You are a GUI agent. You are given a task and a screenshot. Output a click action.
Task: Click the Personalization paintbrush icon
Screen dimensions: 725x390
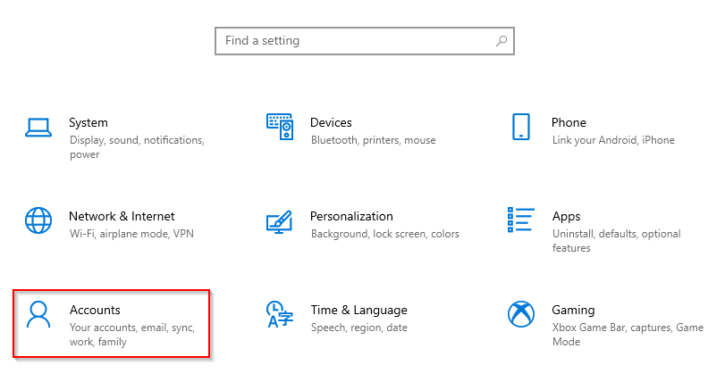(280, 220)
